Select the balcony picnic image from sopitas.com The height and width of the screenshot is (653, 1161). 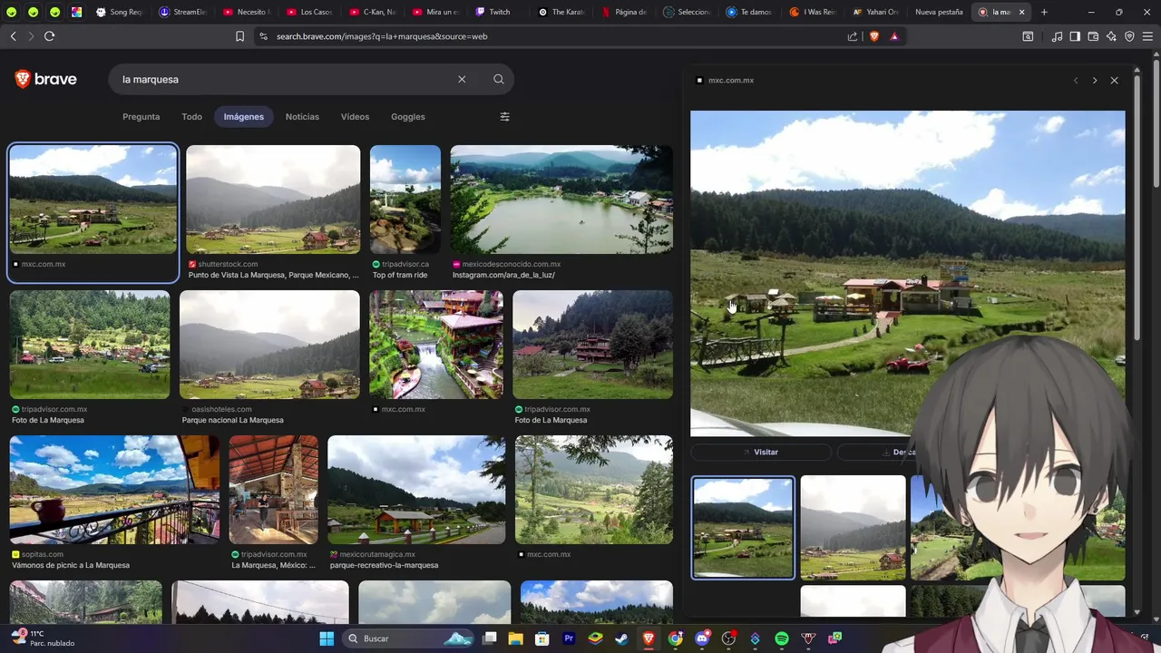pyautogui.click(x=114, y=490)
